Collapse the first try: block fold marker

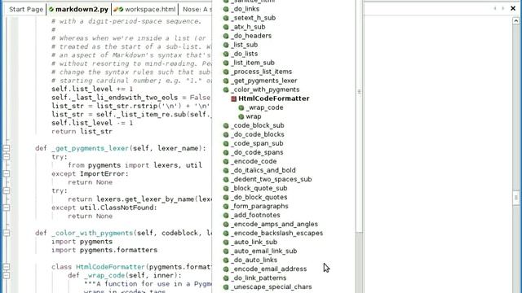(7, 157)
